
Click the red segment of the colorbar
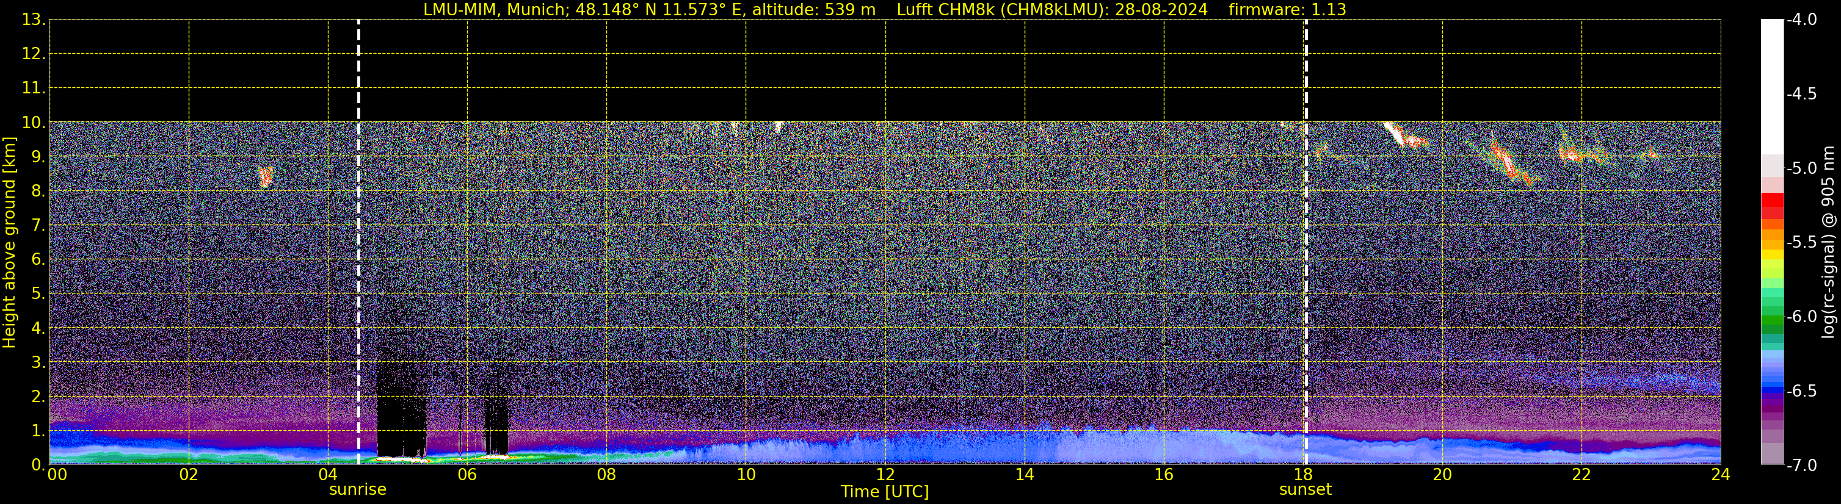pyautogui.click(x=1771, y=200)
